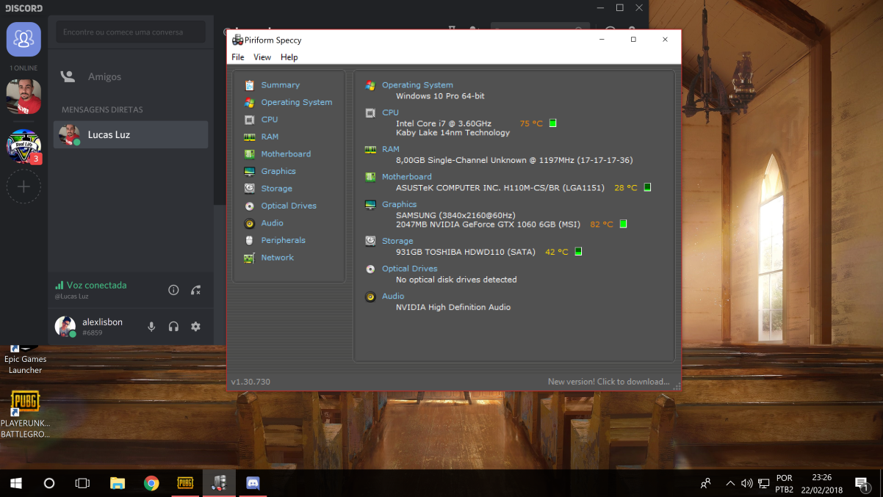The height and width of the screenshot is (497, 883).
Task: Open the server with 3 notifications badge
Action: 24,146
